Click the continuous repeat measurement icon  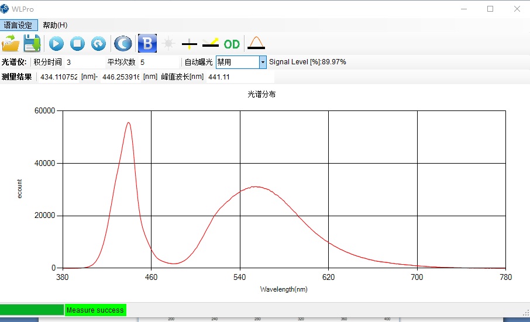(98, 43)
